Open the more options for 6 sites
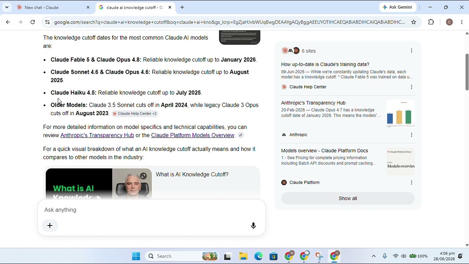This screenshot has height=264, width=469. [411, 51]
